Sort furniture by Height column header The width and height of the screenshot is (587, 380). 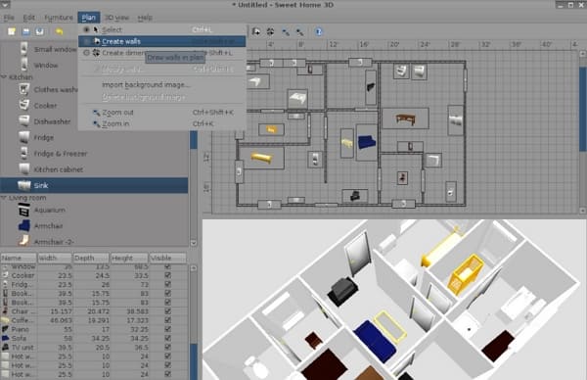[129, 258]
